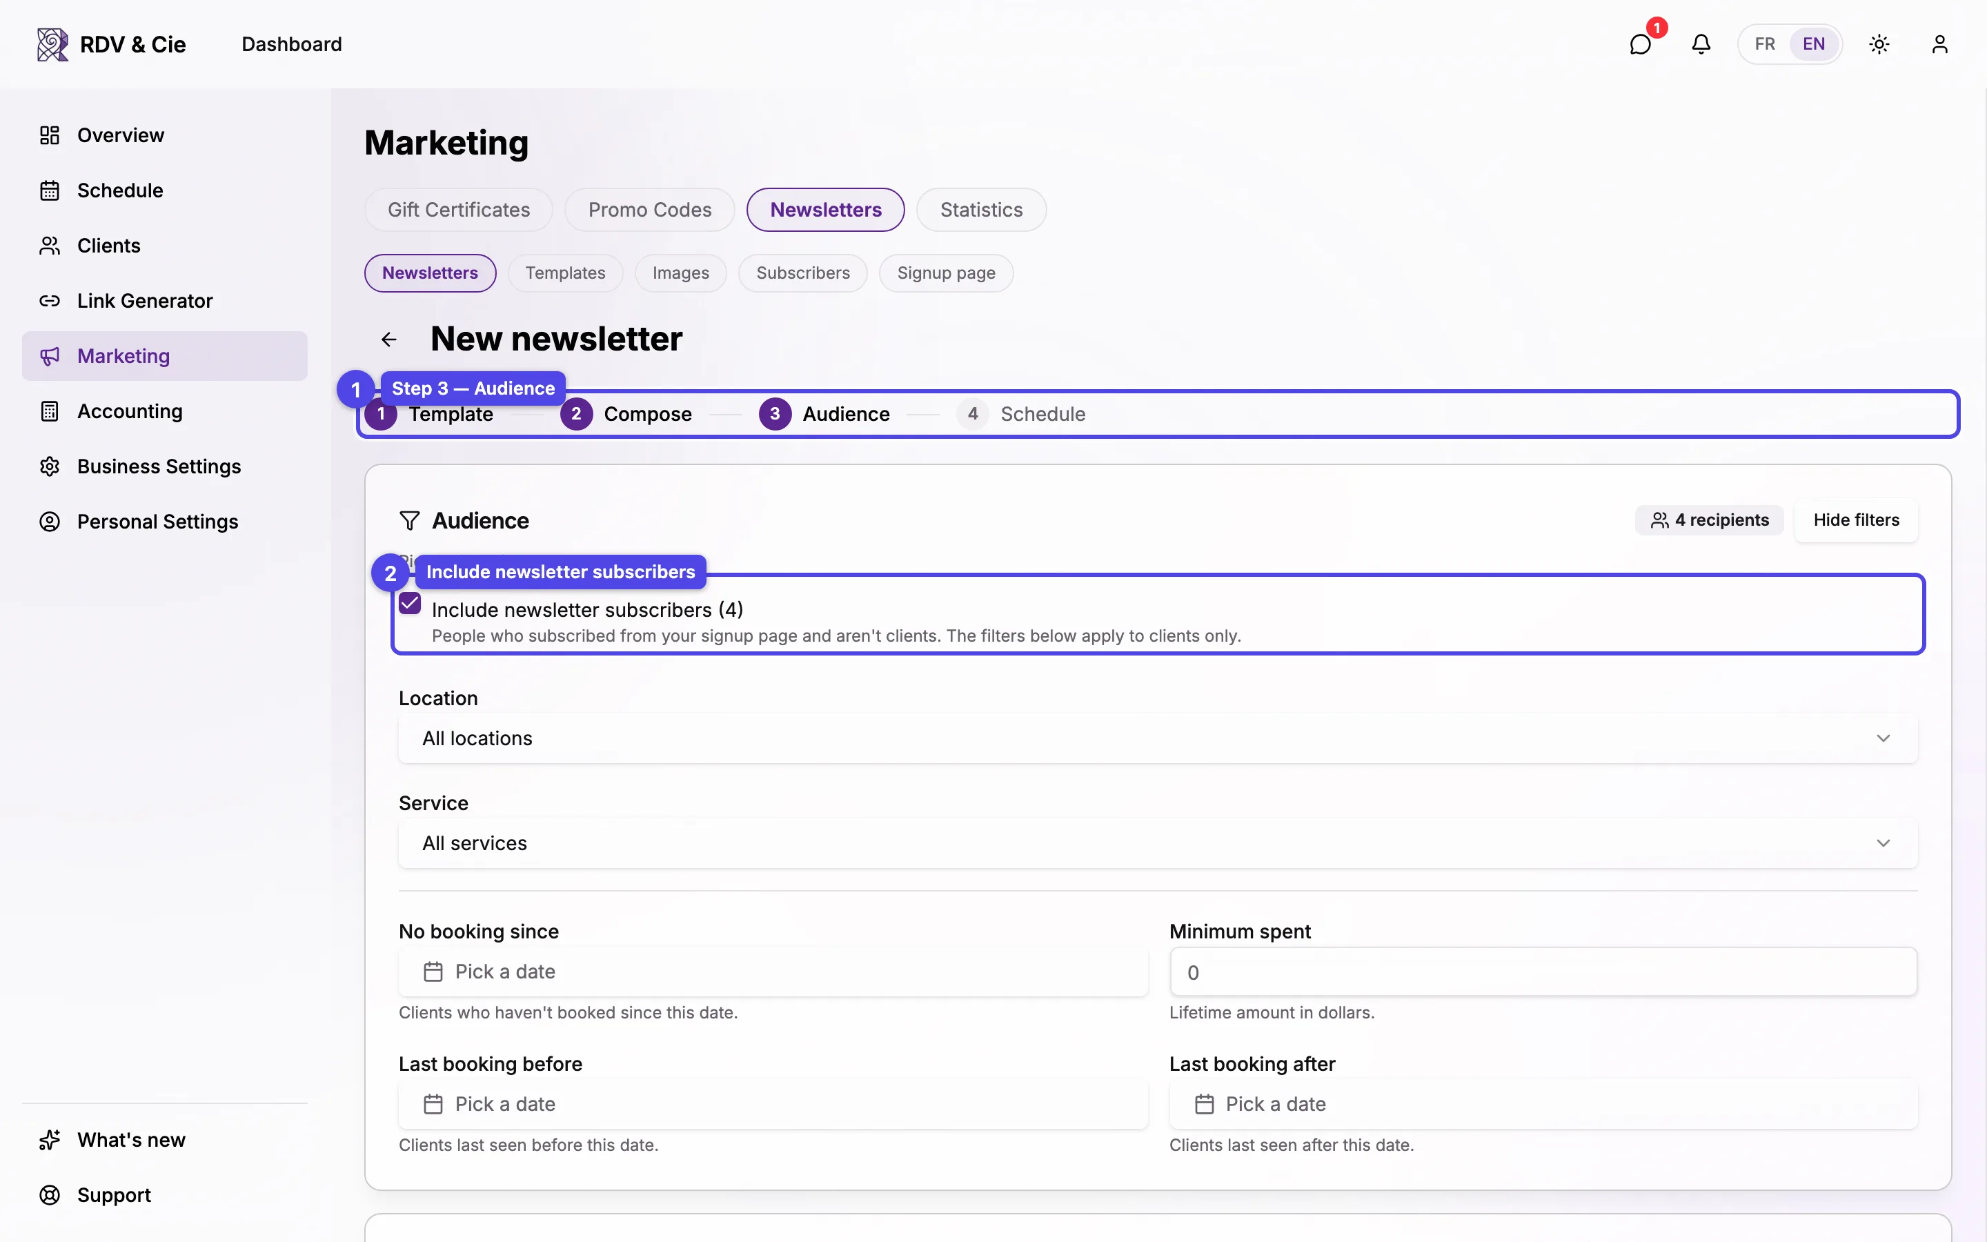This screenshot has height=1242, width=1987.
Task: Click the Support lifebuoy icon
Action: pyautogui.click(x=49, y=1195)
